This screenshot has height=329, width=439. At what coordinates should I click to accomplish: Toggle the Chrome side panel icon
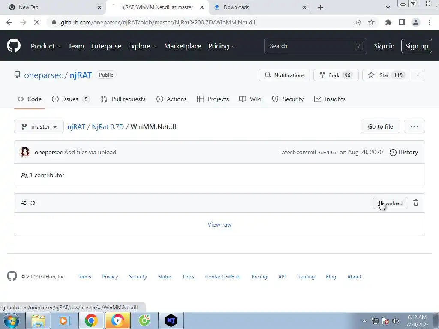pyautogui.click(x=402, y=22)
